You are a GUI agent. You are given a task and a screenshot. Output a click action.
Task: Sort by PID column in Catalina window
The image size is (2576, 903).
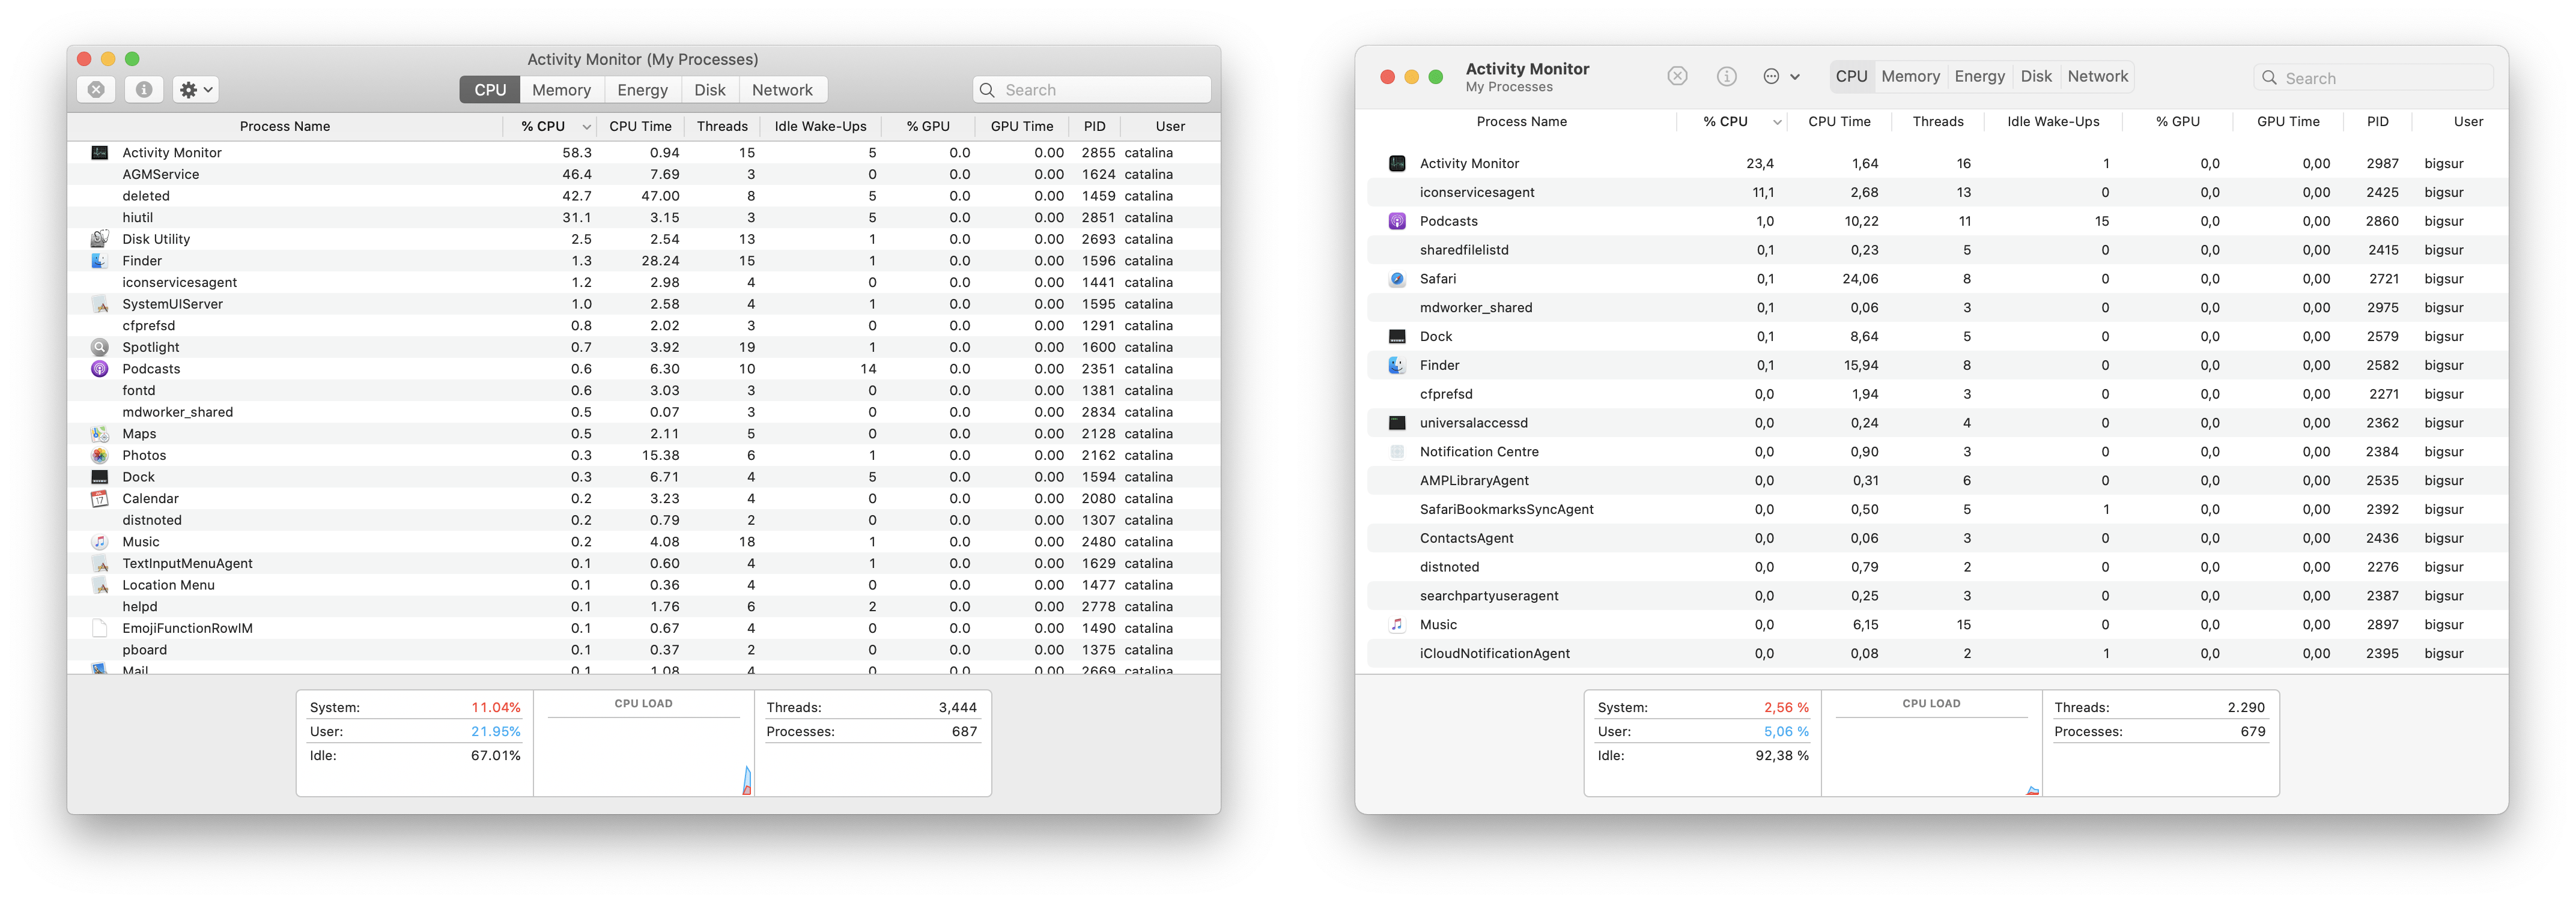click(x=1094, y=127)
